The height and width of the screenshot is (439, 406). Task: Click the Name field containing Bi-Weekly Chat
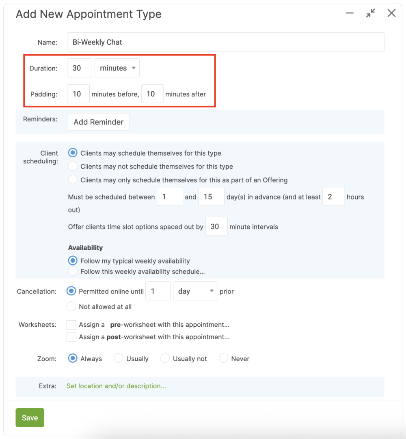click(225, 42)
